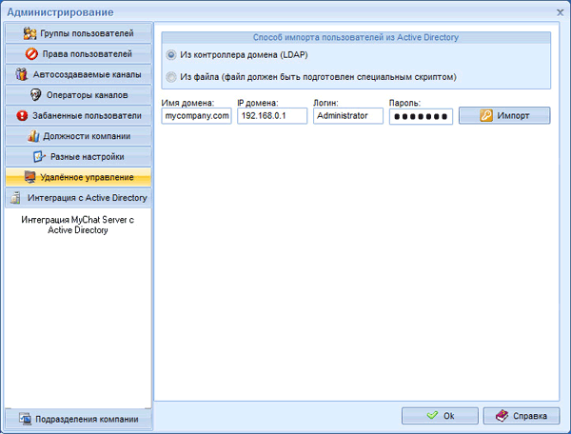Click the red exclamation icon for banned users
Image resolution: width=571 pixels, height=434 pixels.
[x=22, y=116]
